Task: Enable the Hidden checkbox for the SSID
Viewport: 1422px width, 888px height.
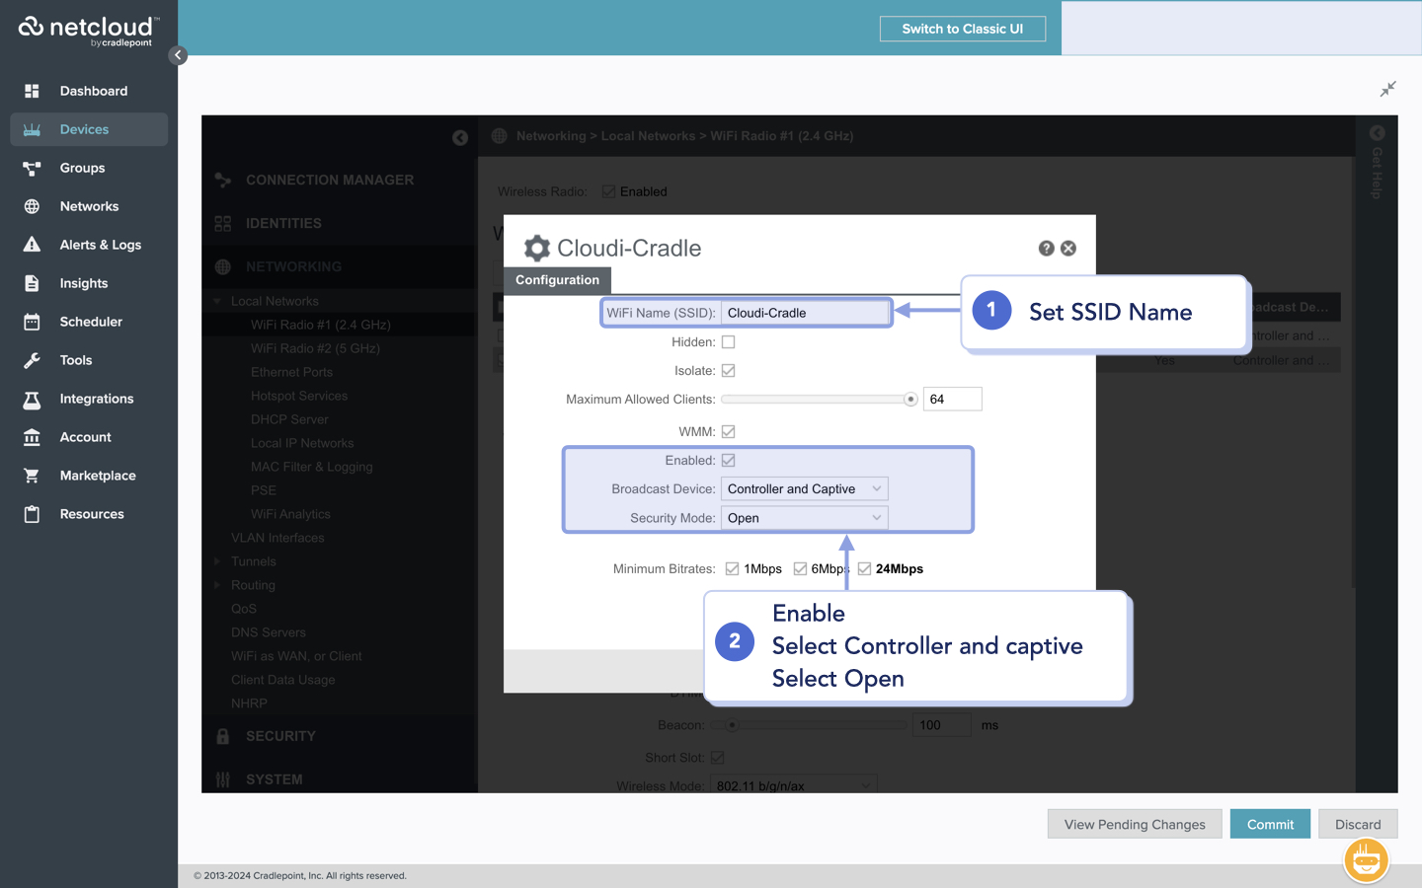Action: (727, 341)
